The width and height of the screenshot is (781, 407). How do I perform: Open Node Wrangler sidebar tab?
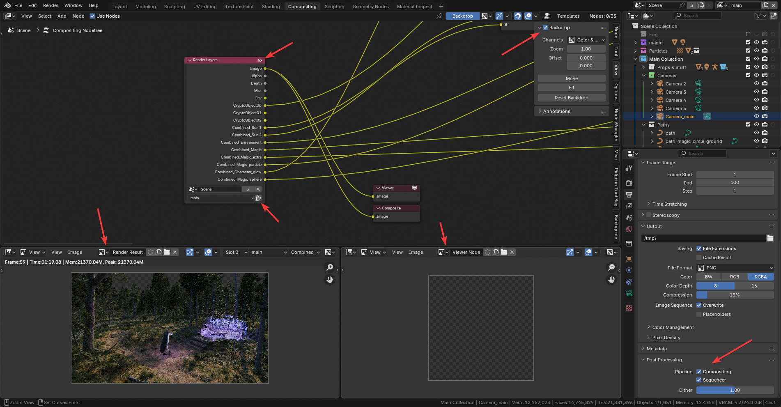[616, 125]
